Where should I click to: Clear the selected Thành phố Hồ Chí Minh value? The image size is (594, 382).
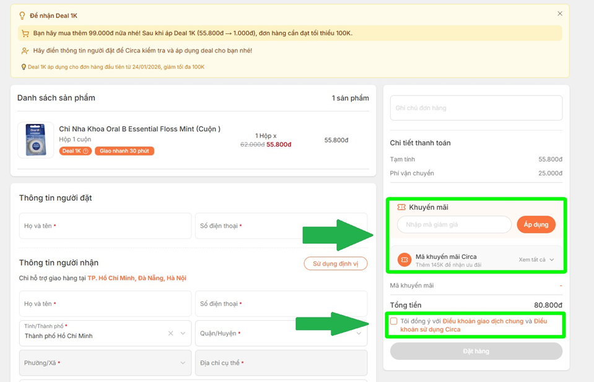[x=170, y=334]
